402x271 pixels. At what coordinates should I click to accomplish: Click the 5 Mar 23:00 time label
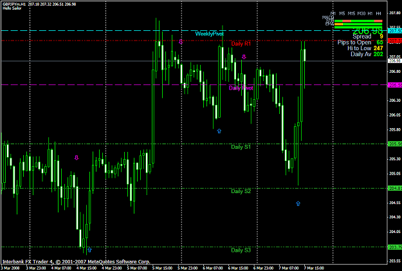188,268
